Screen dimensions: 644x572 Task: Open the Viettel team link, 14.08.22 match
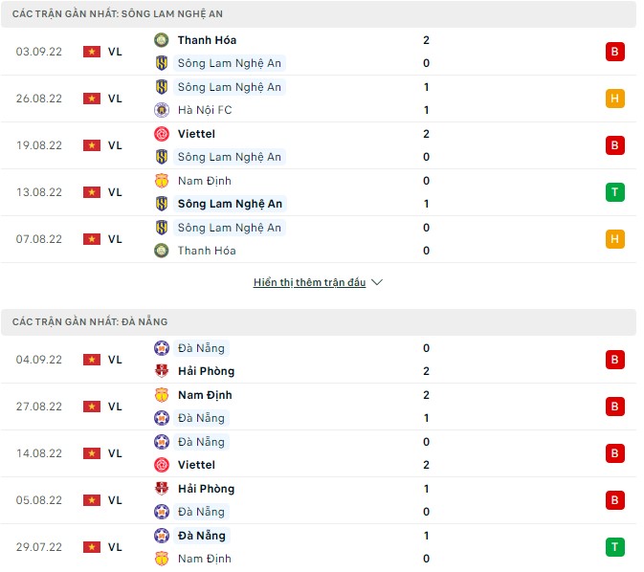[196, 465]
